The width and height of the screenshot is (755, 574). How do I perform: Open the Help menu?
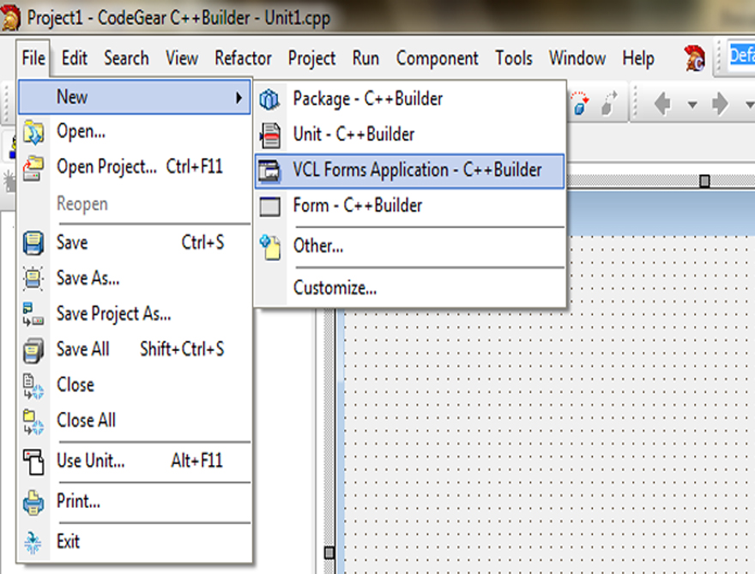click(638, 58)
